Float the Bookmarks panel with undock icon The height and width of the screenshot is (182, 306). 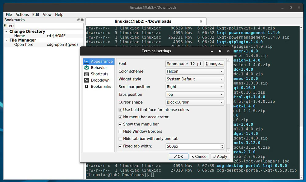(x=78, y=20)
